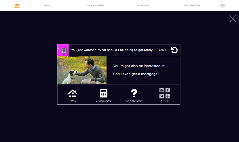
Task: Open the Tools & Rates menu
Action: [x=95, y=5]
